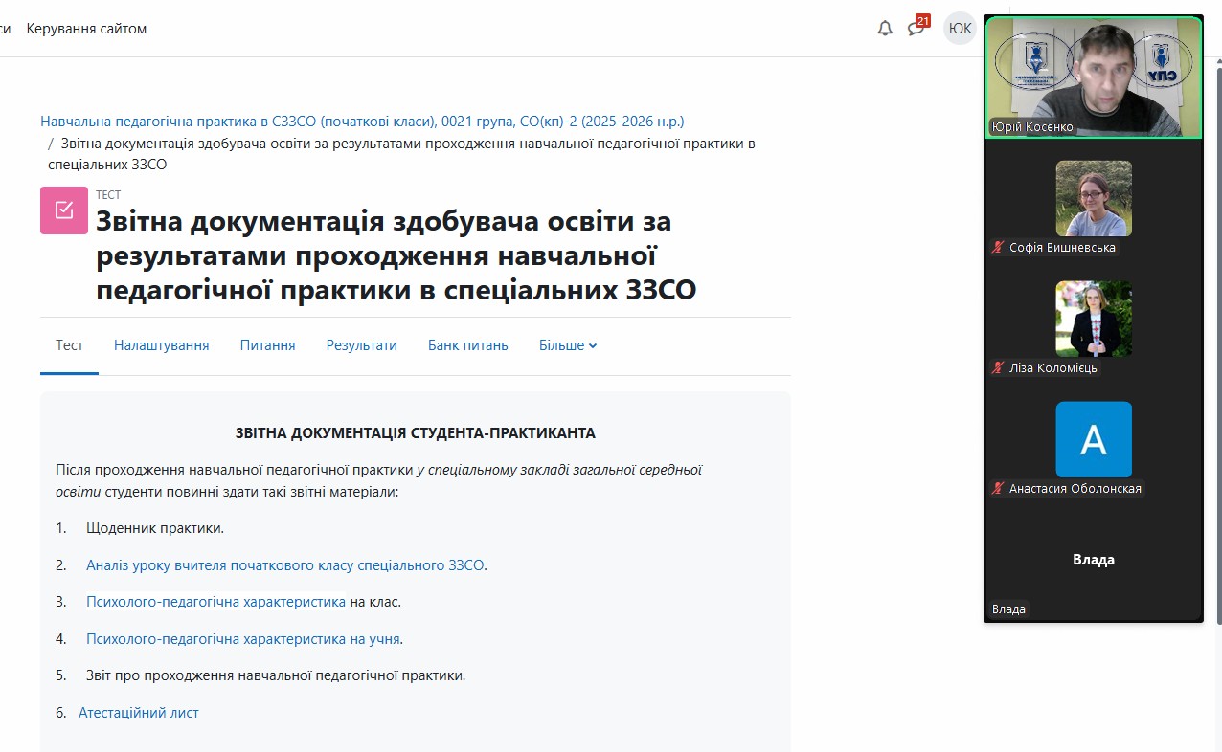Select Юрій Косенко video thumbnail
This screenshot has height=752, width=1222.
(1093, 77)
